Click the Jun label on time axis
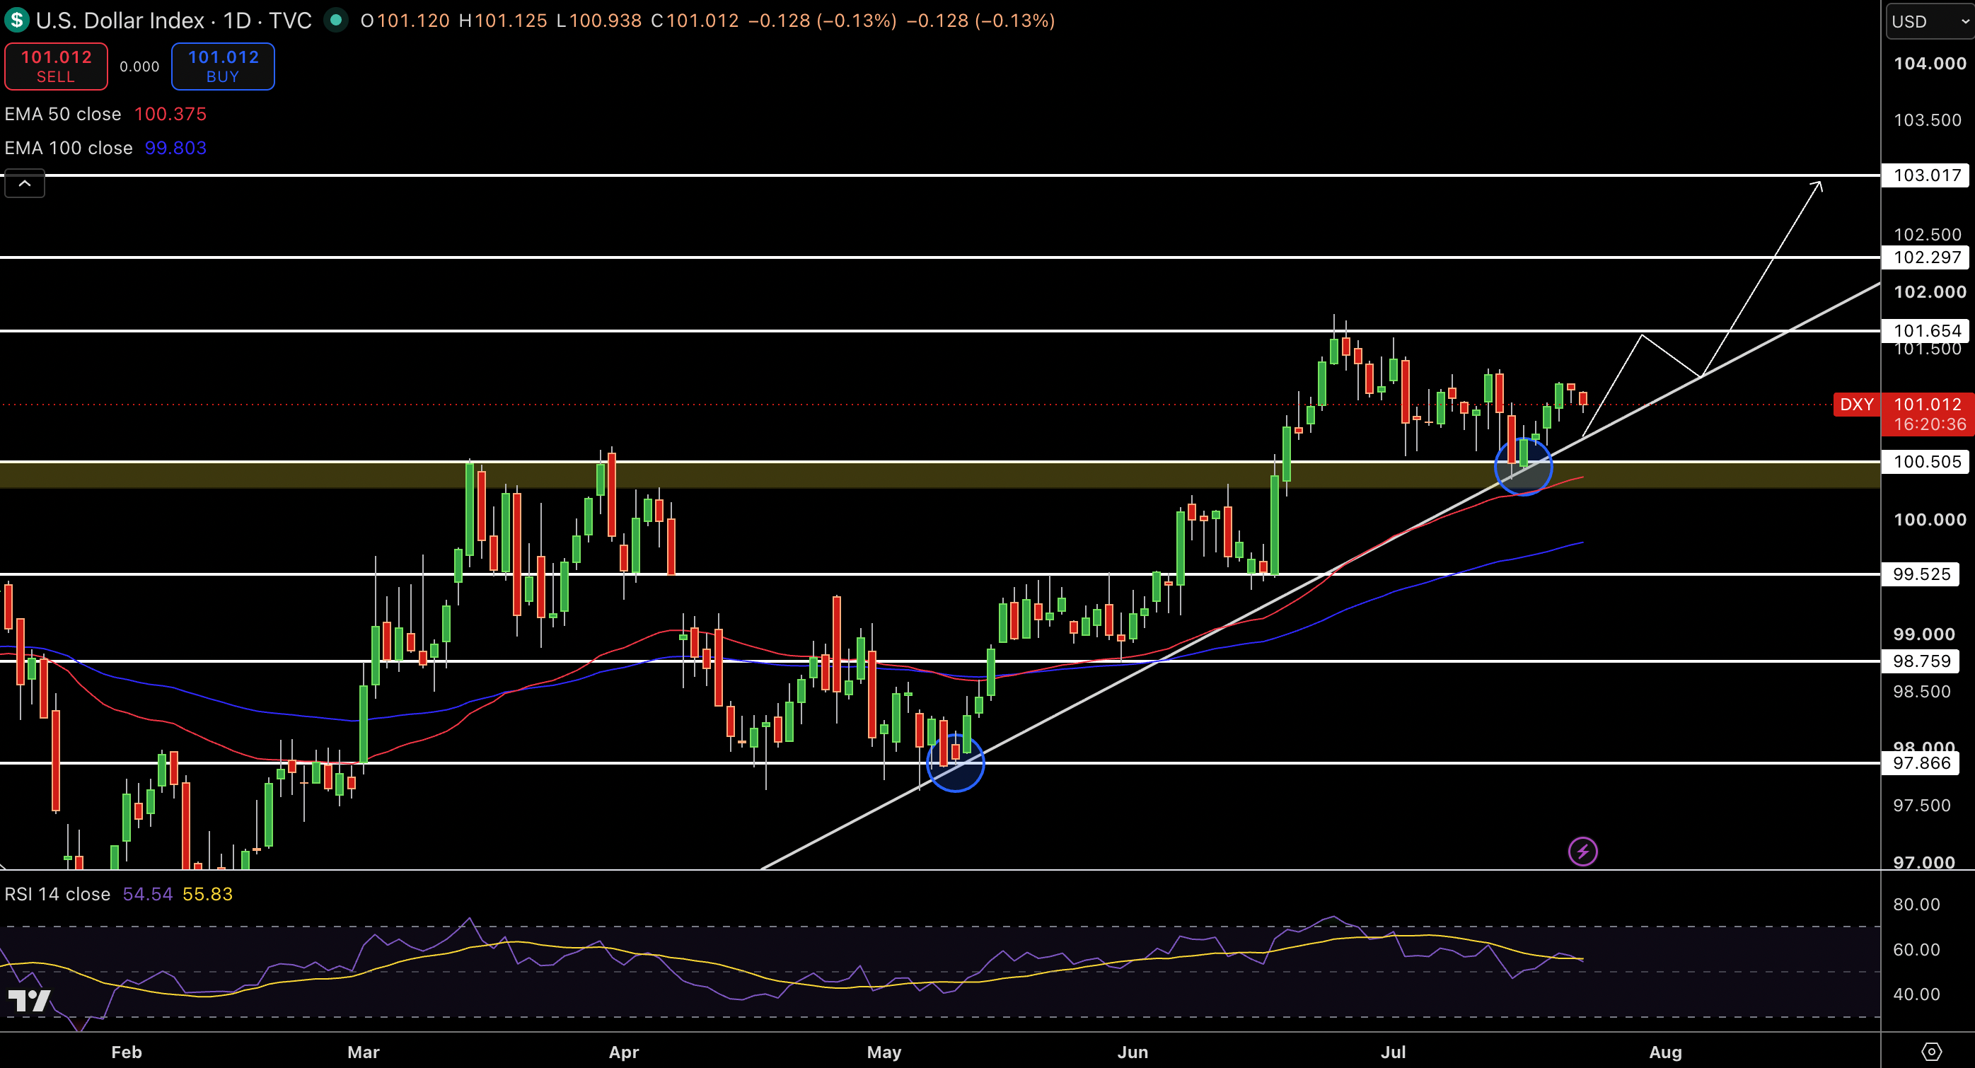 pos(1133,1052)
